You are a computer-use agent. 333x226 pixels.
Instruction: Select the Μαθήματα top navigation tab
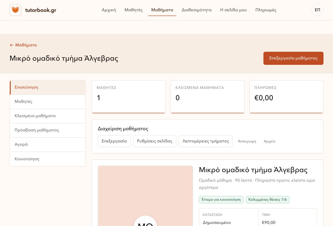click(162, 10)
